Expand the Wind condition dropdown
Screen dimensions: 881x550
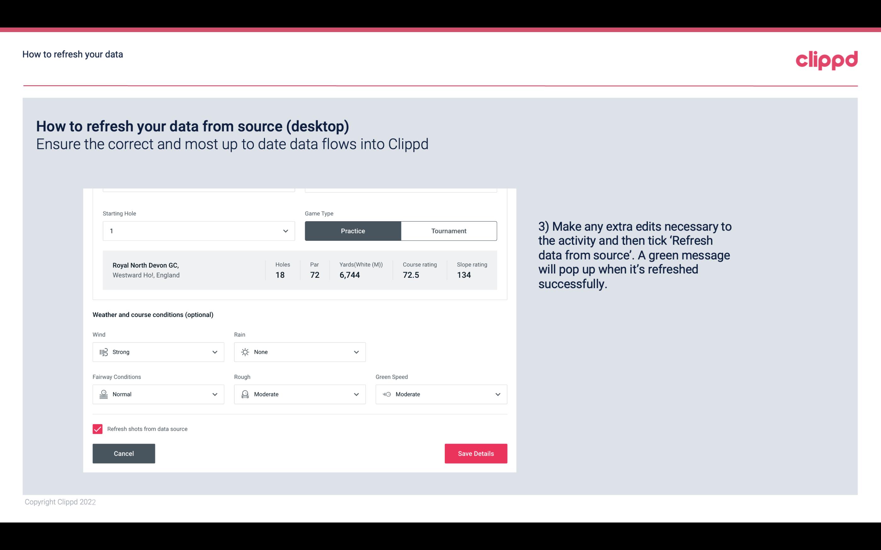pos(215,352)
